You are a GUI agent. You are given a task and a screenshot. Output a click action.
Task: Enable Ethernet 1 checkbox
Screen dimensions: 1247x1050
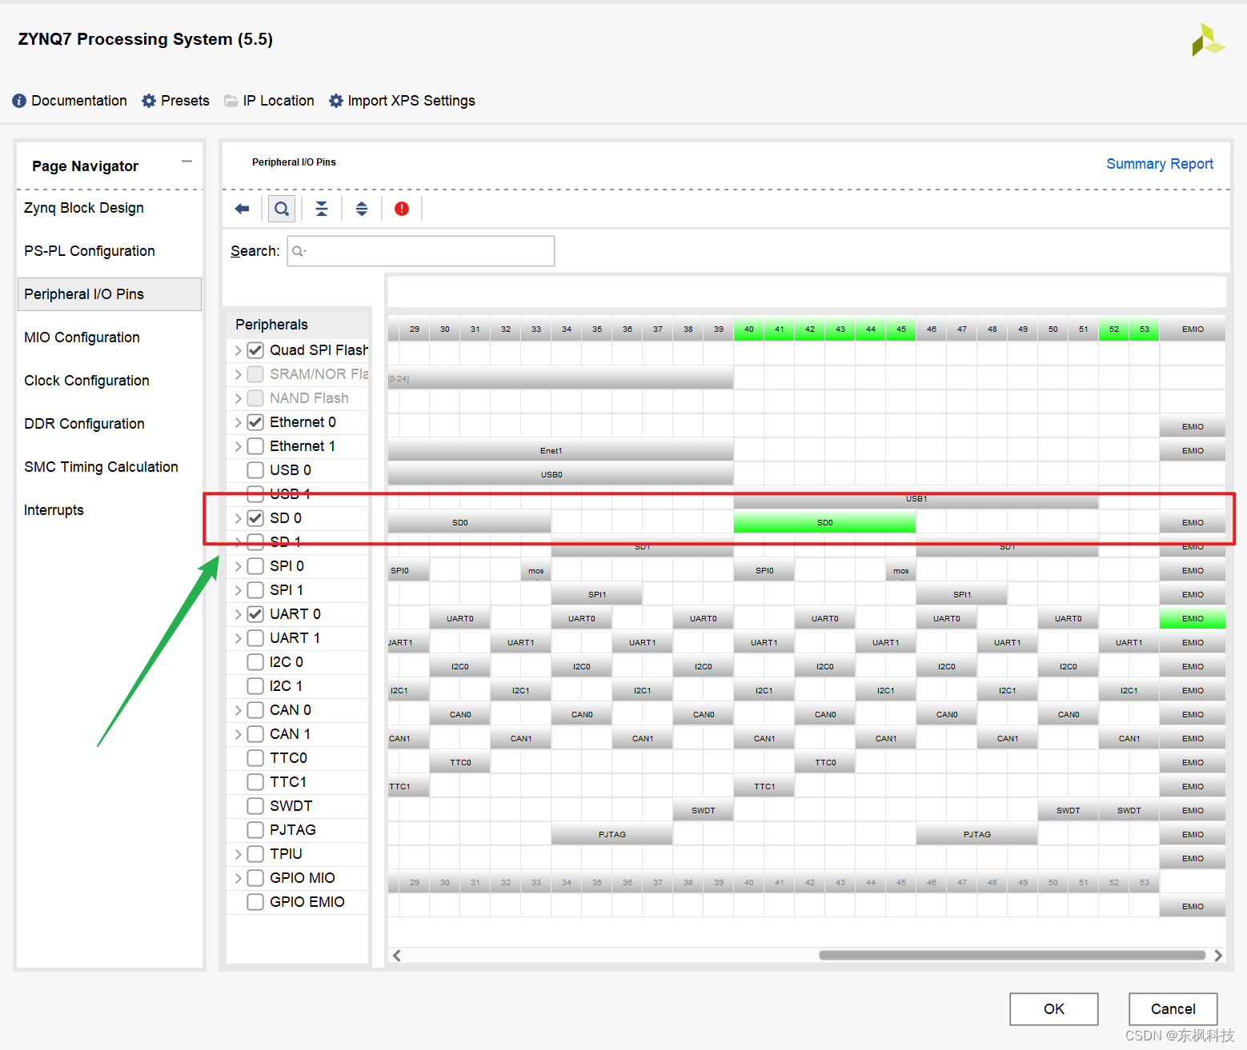pos(255,446)
